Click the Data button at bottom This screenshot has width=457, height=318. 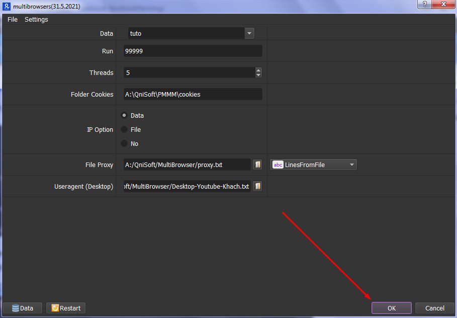(23, 308)
